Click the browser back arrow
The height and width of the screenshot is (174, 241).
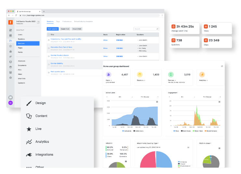tap(9, 15)
